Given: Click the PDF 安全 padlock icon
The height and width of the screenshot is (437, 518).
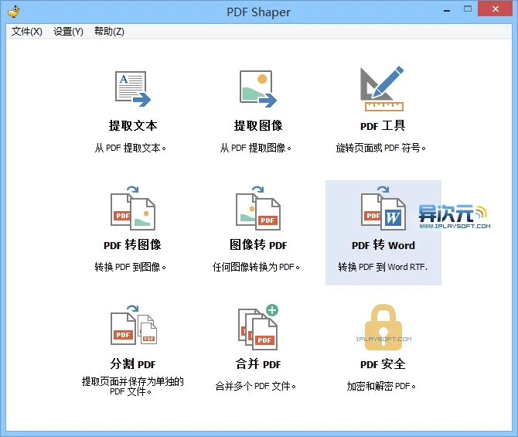Looking at the screenshot, I should click(x=383, y=327).
